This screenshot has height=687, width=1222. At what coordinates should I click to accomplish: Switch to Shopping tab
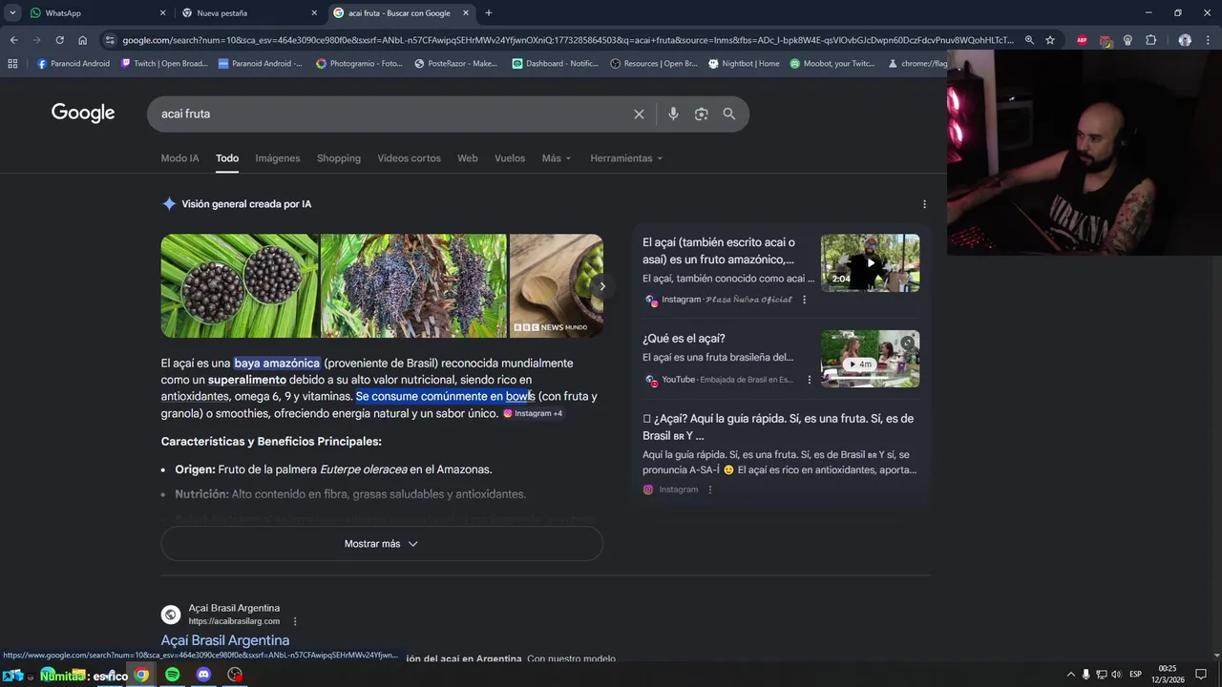tap(339, 158)
